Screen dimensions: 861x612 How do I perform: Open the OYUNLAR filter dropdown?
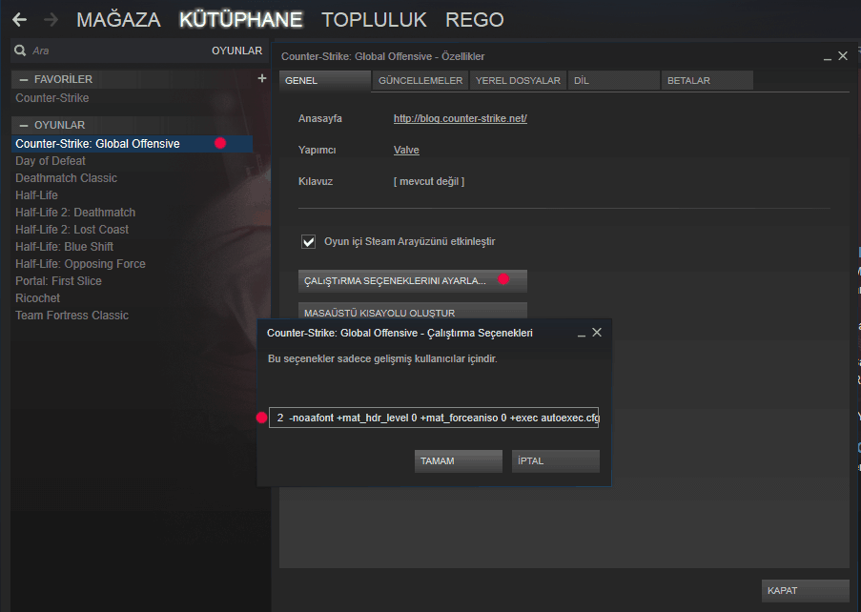[x=236, y=51]
